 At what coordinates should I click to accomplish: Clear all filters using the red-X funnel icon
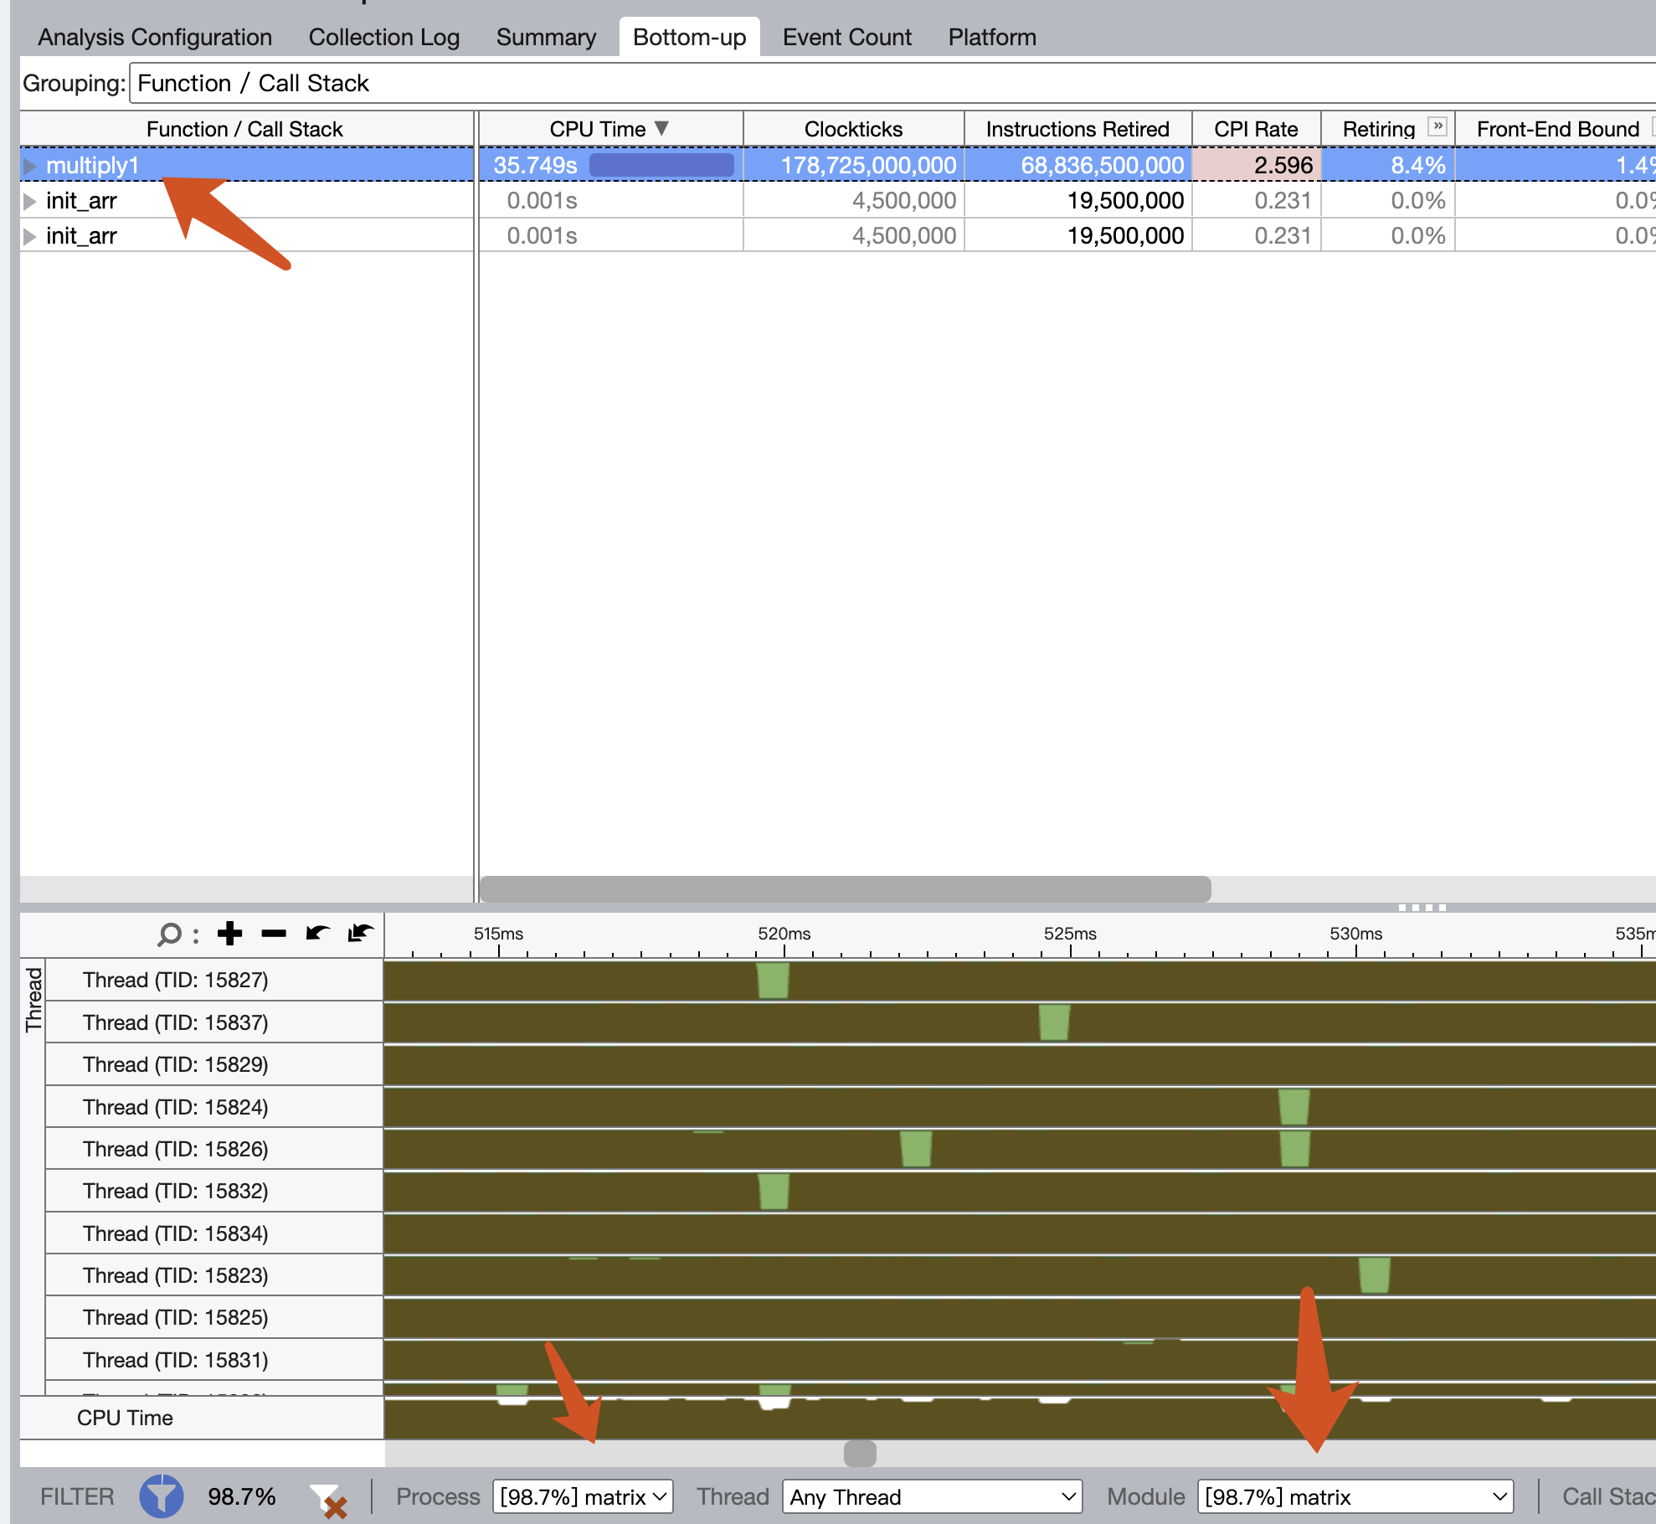pyautogui.click(x=328, y=1499)
